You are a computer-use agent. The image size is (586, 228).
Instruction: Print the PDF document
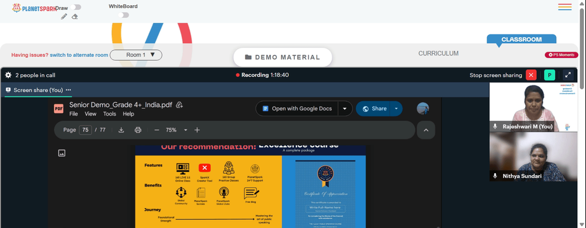[x=138, y=130]
